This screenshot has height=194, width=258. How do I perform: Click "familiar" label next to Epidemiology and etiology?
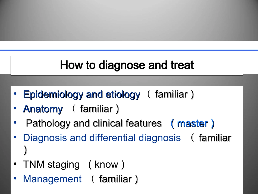pos(171,95)
